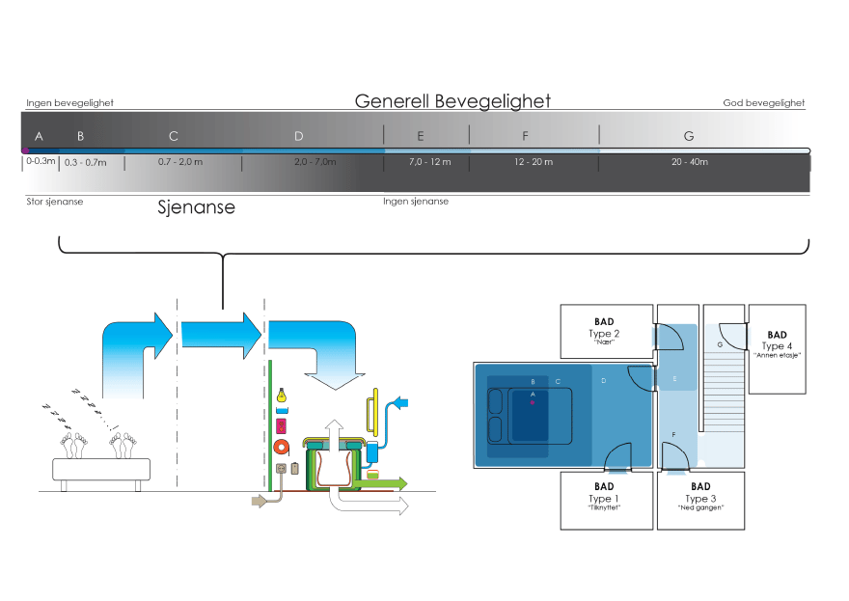Click the magenta dot at scale start
The width and height of the screenshot is (849, 601).
point(24,150)
